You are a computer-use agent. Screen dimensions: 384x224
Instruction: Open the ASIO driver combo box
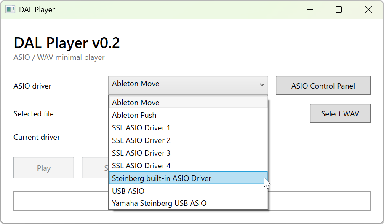[x=188, y=85]
